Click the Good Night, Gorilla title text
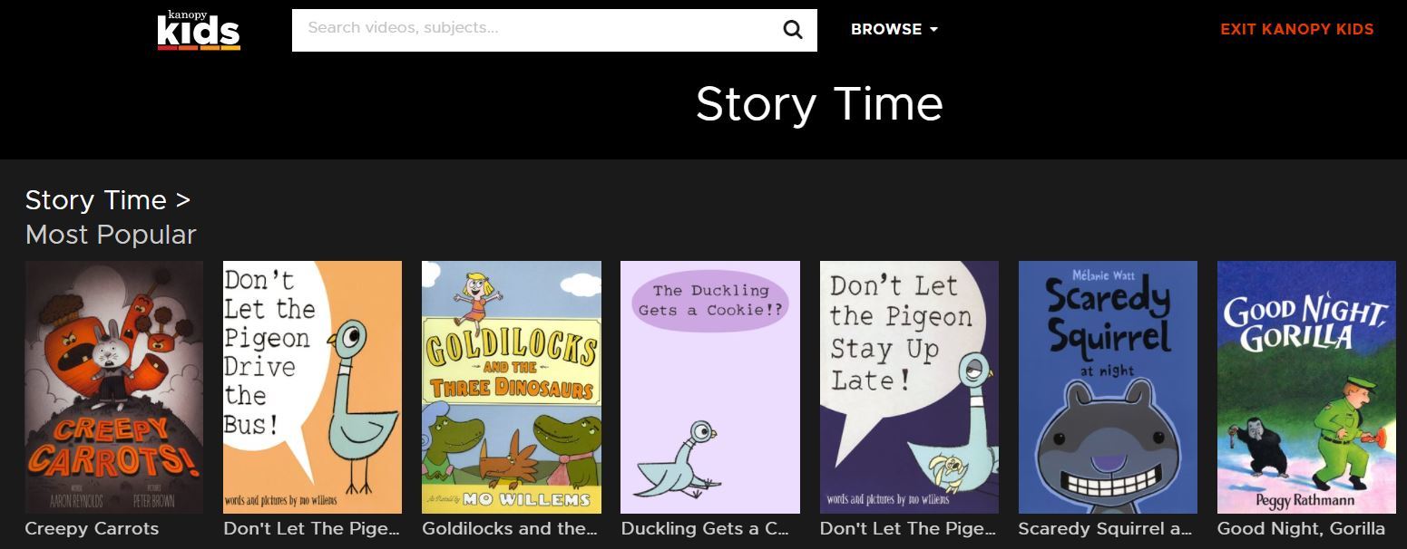 1301,529
